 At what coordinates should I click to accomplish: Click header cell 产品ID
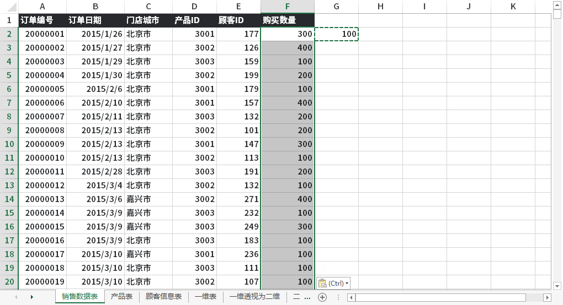194,20
